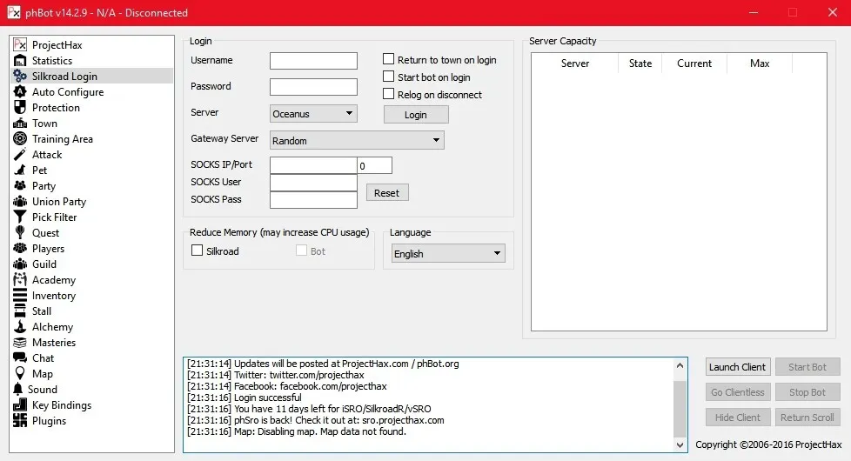Check Silkroad reduce memory option
This screenshot has height=461, width=851.
(197, 250)
